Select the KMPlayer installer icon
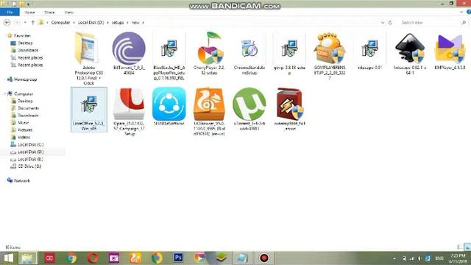Image resolution: width=471 pixels, height=265 pixels. 450,48
